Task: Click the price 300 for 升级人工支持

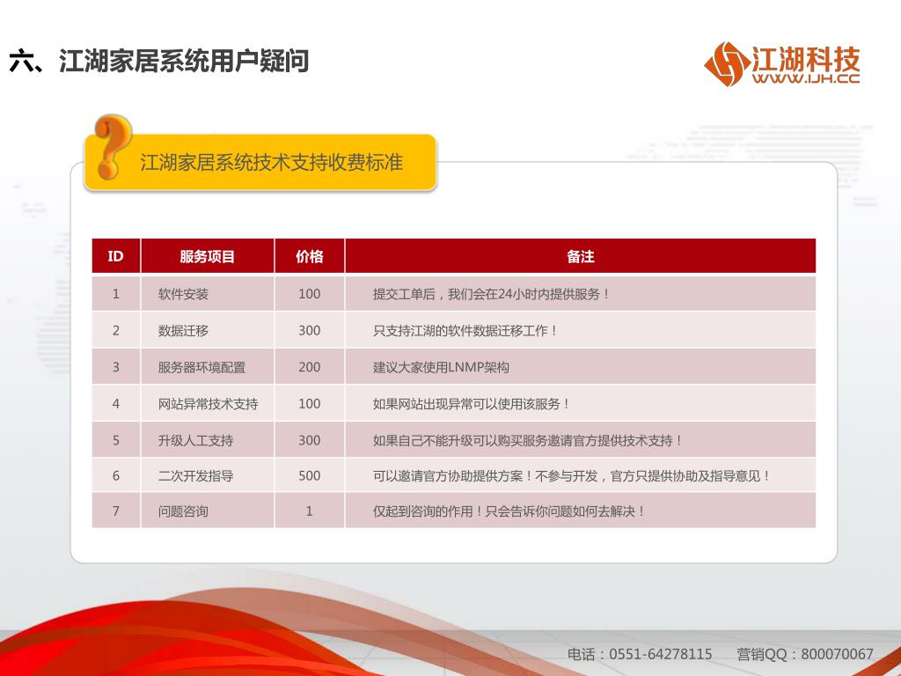Action: (x=309, y=441)
